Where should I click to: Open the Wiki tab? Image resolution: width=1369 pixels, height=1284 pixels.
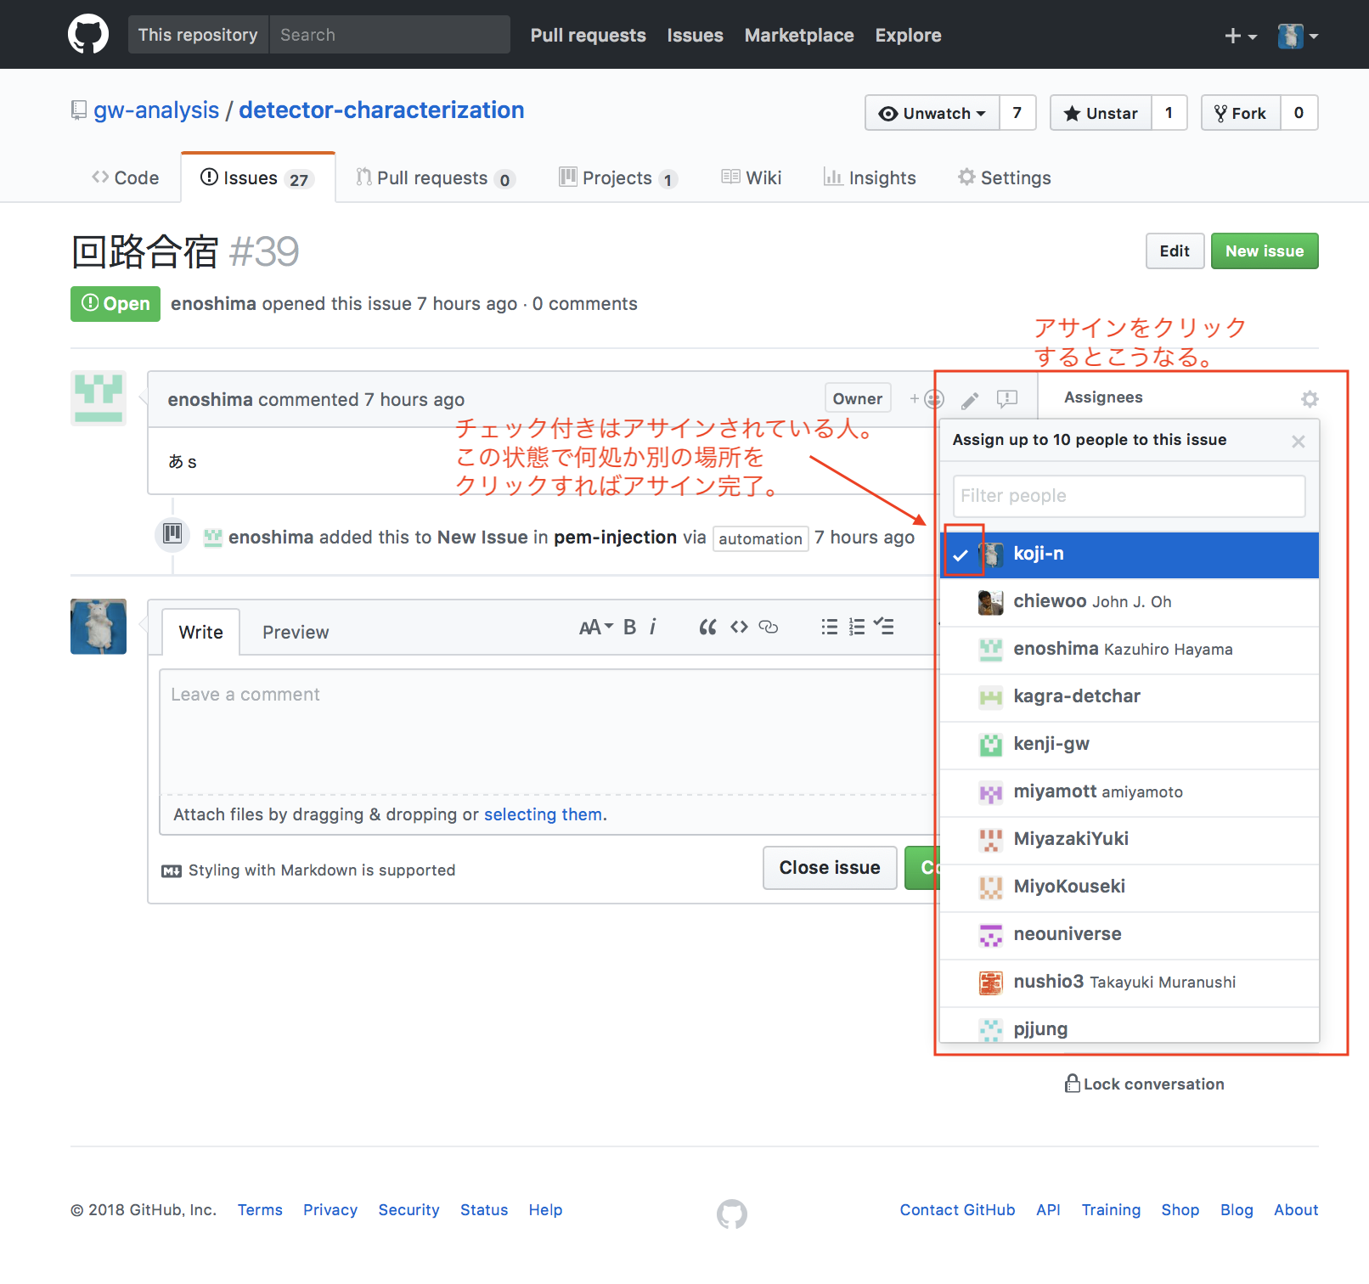[x=752, y=178]
